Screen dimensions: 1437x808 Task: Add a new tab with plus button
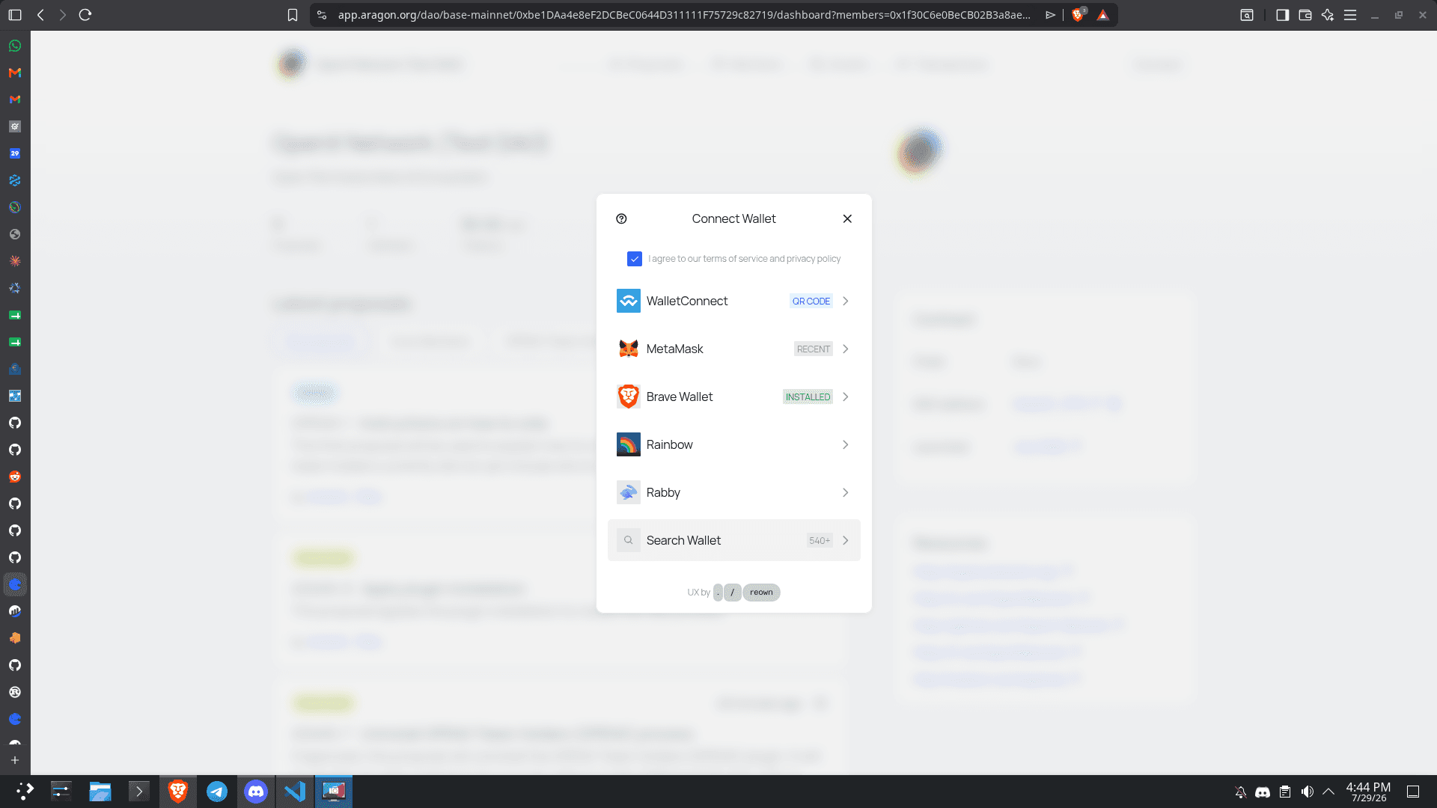15,760
